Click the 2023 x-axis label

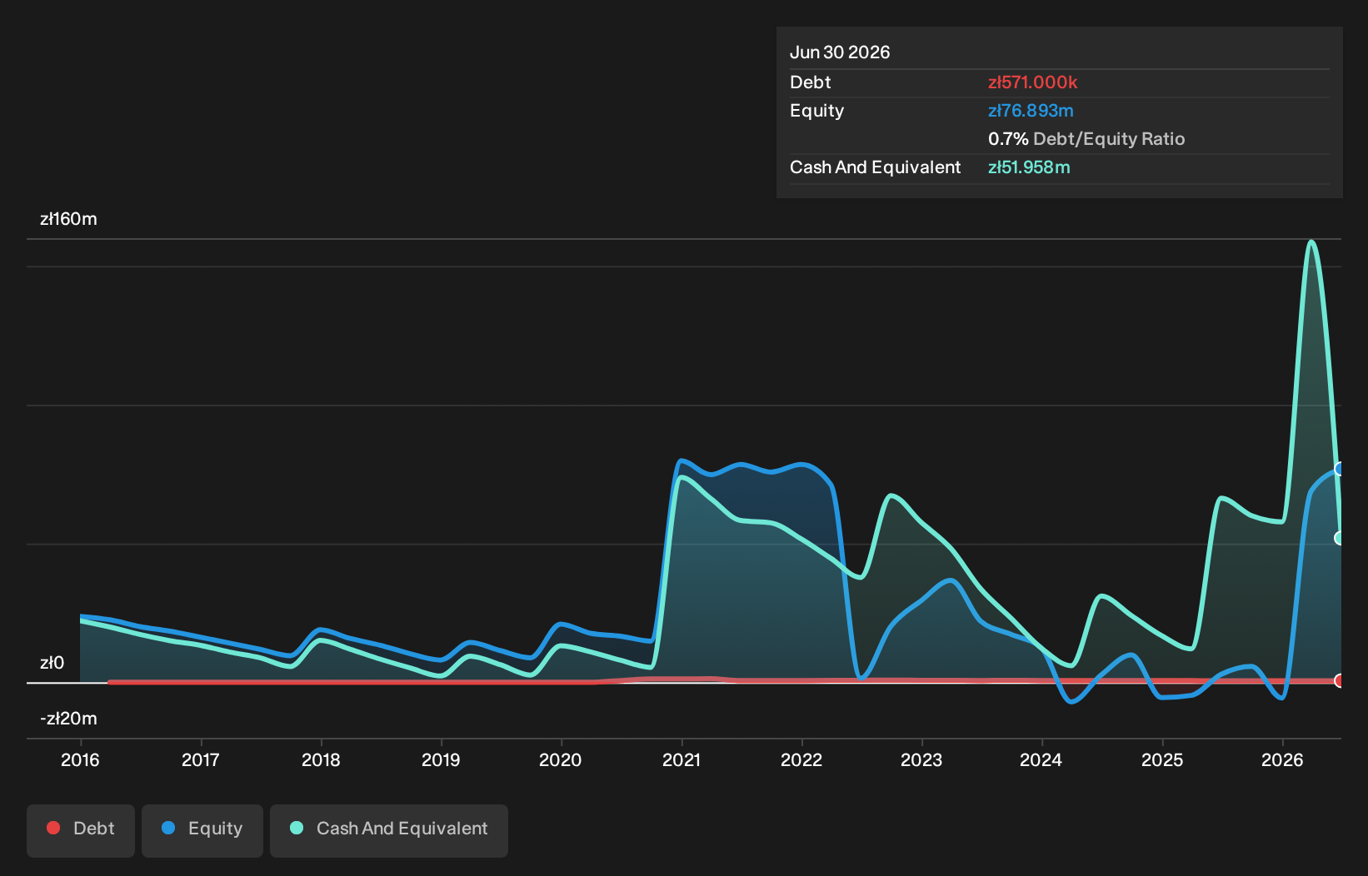(x=921, y=759)
